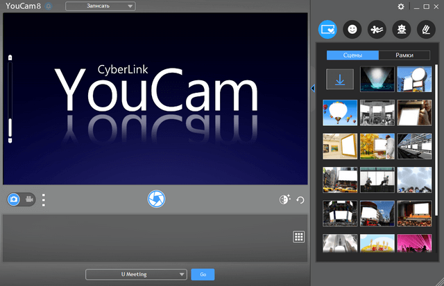Viewport: 444px width, 286px height.
Task: Open the avatars effects icon
Action: tap(402, 29)
